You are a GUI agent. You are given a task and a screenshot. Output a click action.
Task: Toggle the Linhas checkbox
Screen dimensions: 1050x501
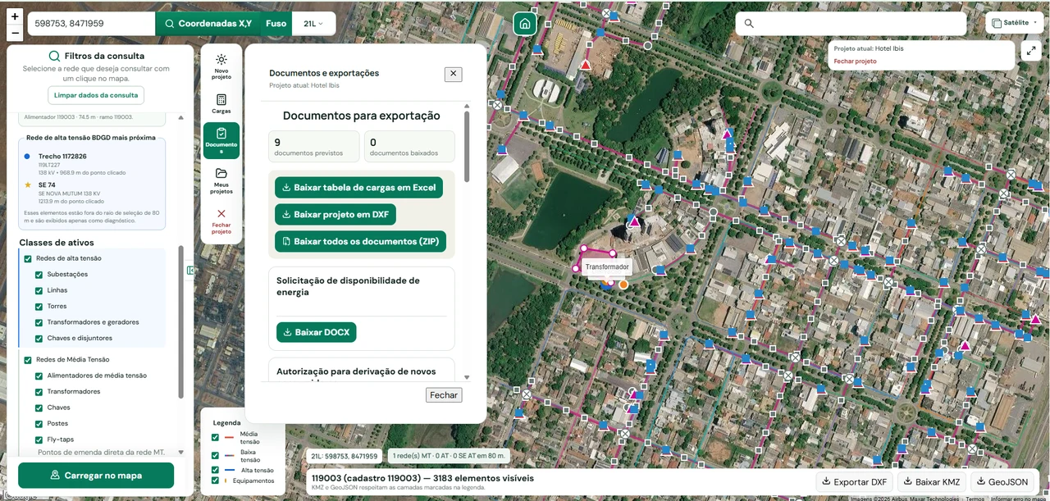coord(39,290)
